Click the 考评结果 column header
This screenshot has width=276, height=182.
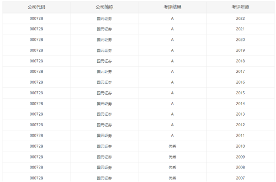tap(172, 7)
